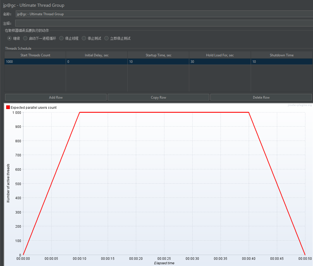Open the jmeter-plugins.org link
Image resolution: width=313 pixels, height=266 pixels.
300,105
